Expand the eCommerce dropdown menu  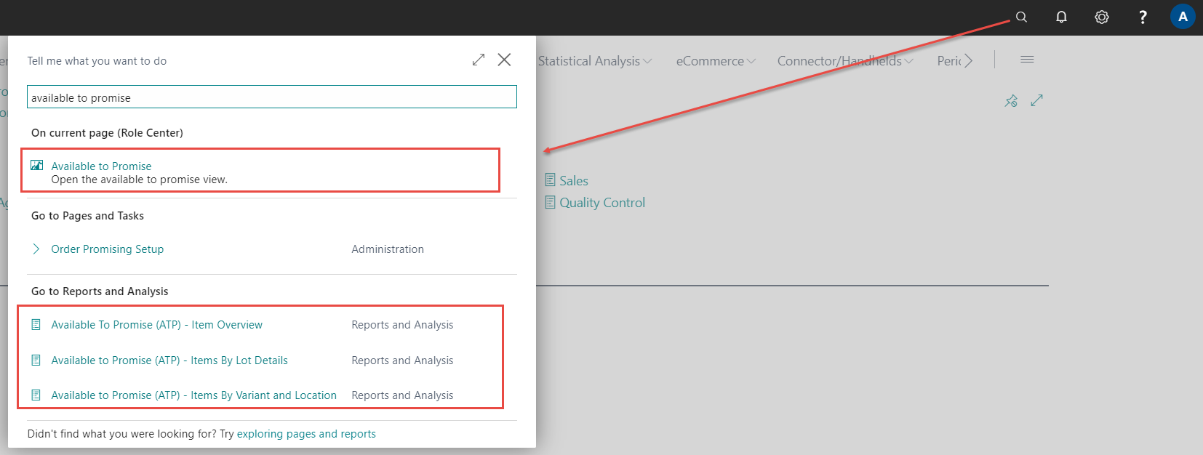click(715, 61)
